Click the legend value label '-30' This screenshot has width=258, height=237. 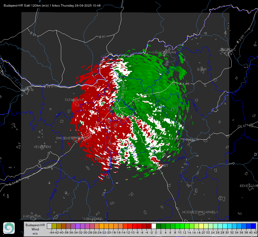click(x=85, y=233)
